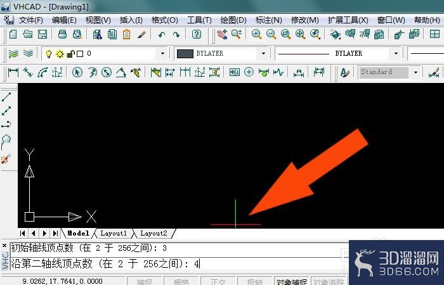The width and height of the screenshot is (444, 285).
Task: Open the 编辑(E) menu
Action: point(64,20)
